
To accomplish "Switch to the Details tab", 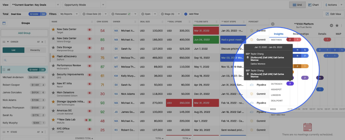I will click(x=322, y=34).
